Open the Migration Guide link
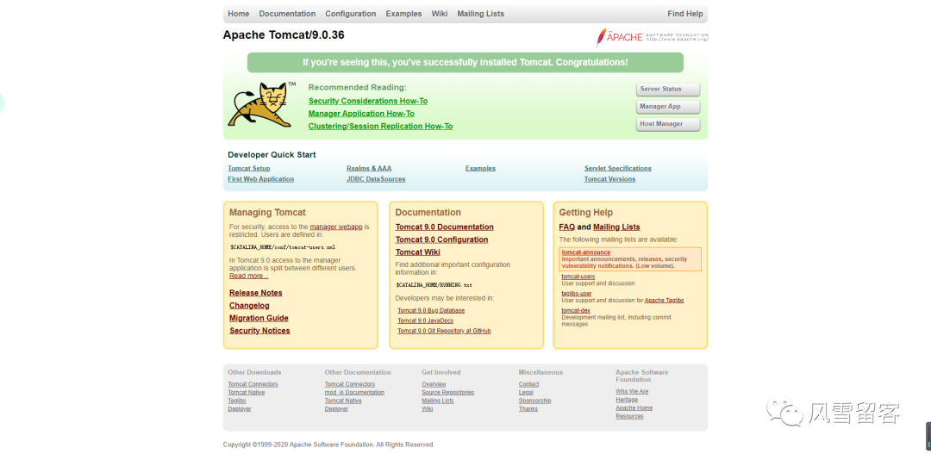The height and width of the screenshot is (454, 931). 259,318
